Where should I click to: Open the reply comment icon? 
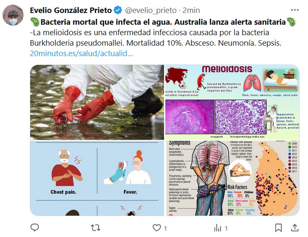tap(35, 228)
